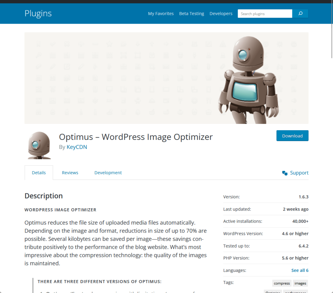The image size is (333, 293).
Task: Open the Beta Testing page
Action: tap(192, 14)
